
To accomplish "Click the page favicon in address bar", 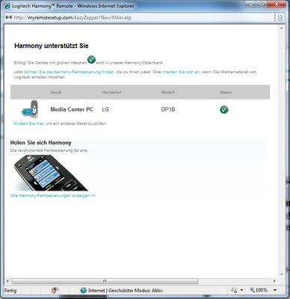I will pyautogui.click(x=9, y=17).
